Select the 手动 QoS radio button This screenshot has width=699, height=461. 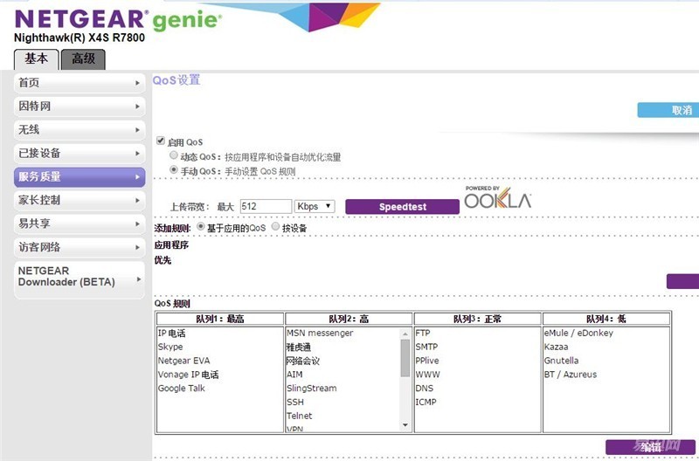(174, 169)
